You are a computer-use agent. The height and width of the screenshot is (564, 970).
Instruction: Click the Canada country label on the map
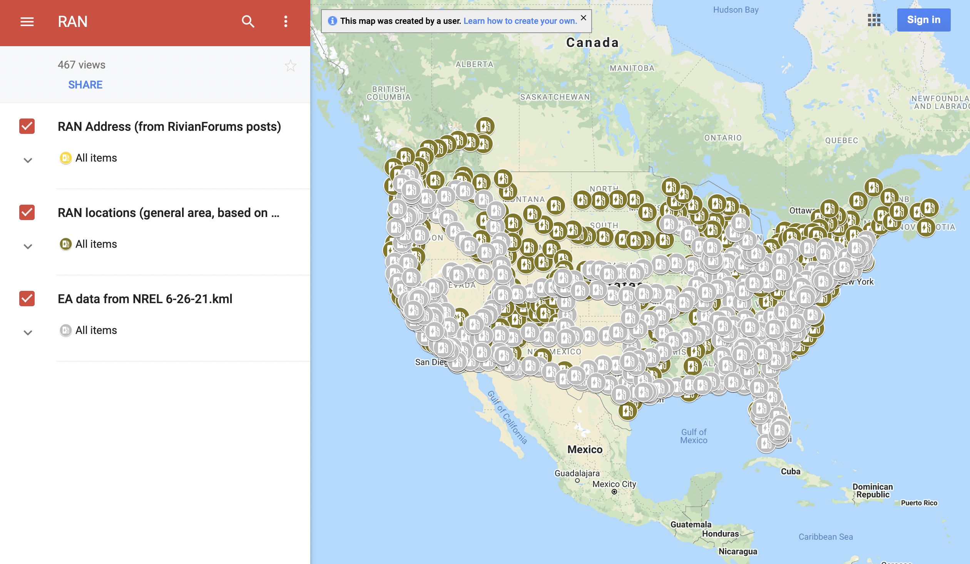pos(592,42)
